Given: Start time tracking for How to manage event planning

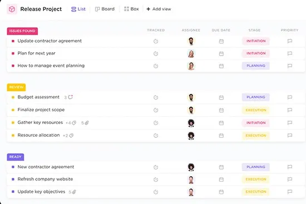Looking at the screenshot, I should [156, 66].
